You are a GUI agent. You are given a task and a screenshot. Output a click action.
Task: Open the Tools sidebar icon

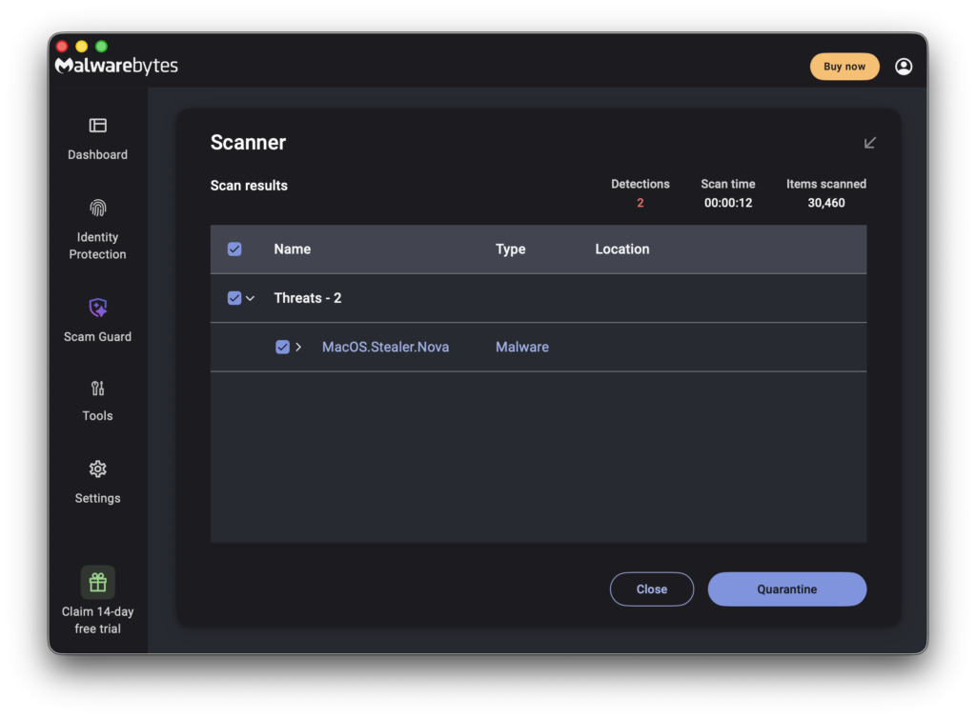[98, 389]
